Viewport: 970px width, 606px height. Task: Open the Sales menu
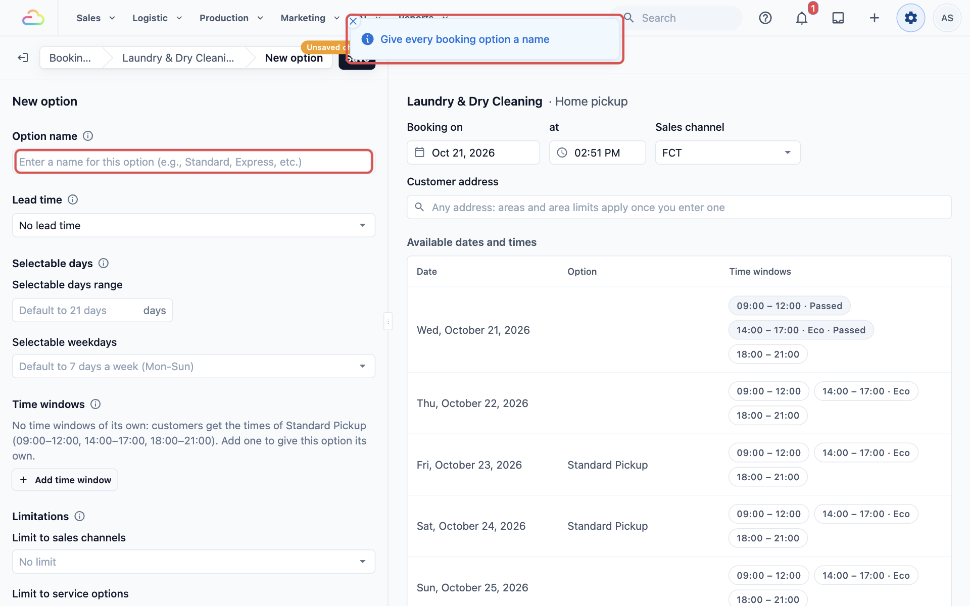[x=96, y=18]
